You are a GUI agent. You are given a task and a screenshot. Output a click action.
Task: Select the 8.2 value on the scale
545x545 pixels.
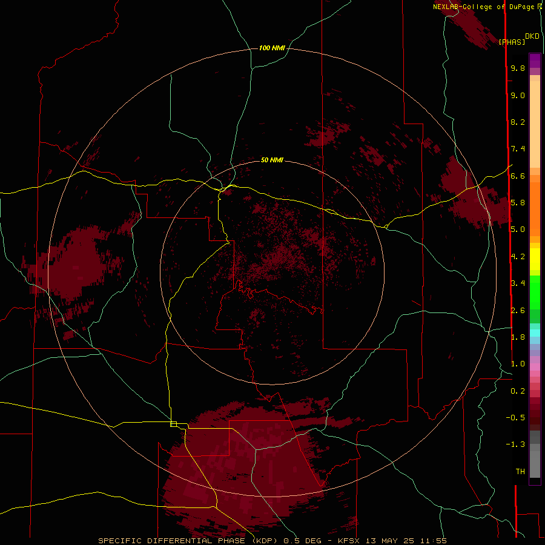tap(518, 122)
